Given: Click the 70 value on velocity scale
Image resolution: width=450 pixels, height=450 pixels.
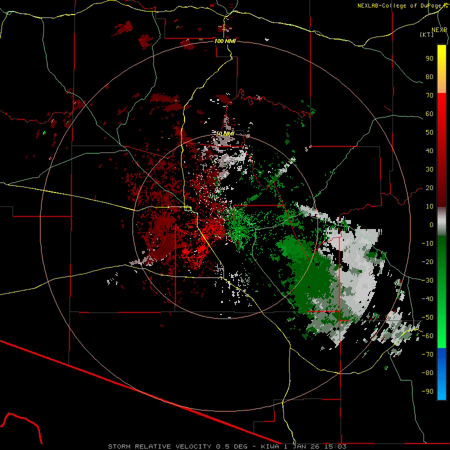Looking at the screenshot, I should 429,95.
